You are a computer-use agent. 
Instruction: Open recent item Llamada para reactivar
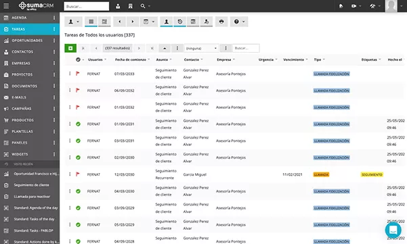[32, 197]
